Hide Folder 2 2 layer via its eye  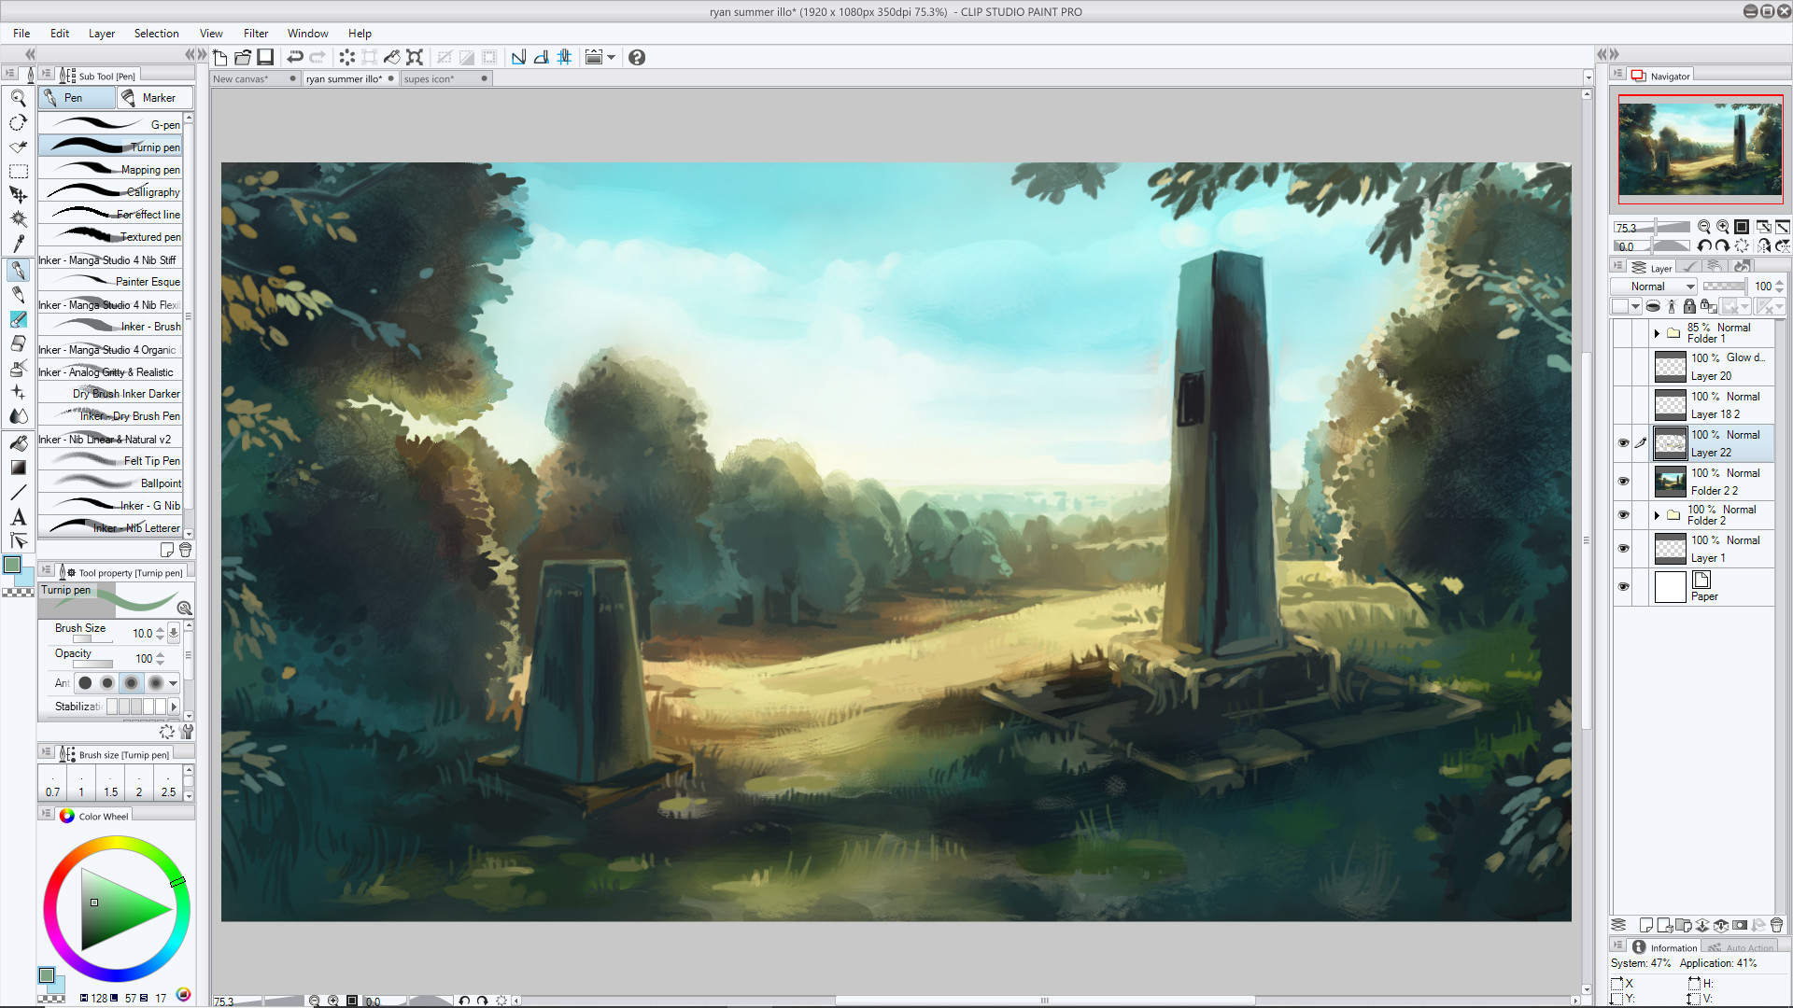(1623, 482)
